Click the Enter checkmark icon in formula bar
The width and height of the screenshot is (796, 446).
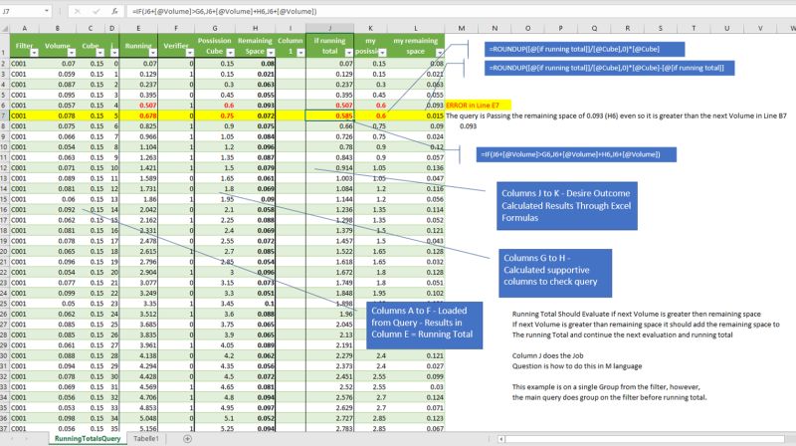[97, 11]
